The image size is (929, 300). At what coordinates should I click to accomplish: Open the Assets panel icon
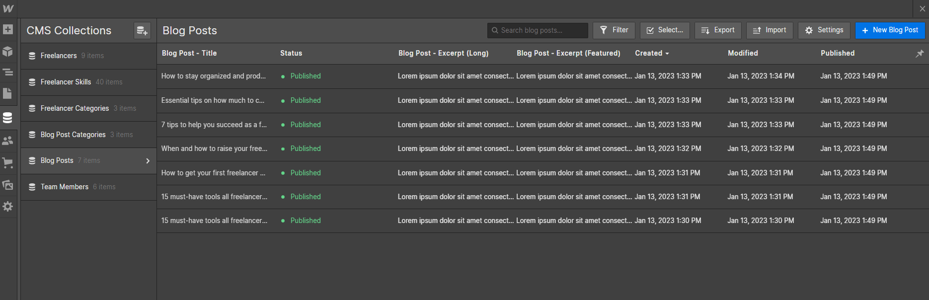tap(8, 185)
